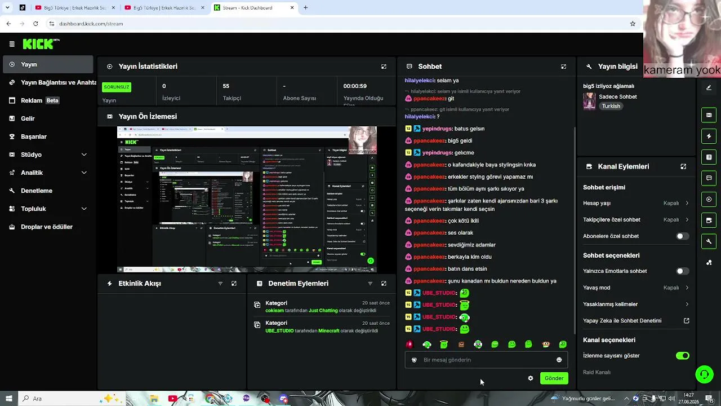Open the YouTube taskbar icon

172,399
